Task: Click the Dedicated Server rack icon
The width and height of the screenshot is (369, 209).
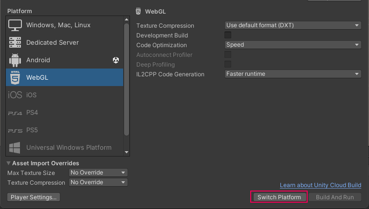Action: 15,43
